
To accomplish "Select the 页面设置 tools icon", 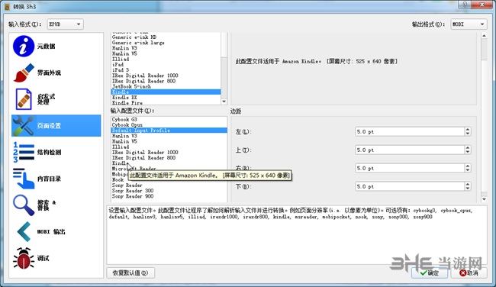I will tap(24, 126).
